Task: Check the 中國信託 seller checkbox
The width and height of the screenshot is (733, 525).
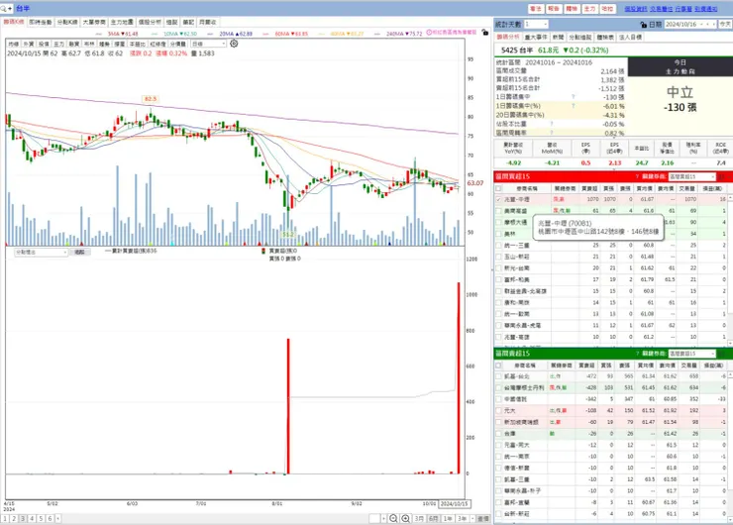Action: pos(498,399)
